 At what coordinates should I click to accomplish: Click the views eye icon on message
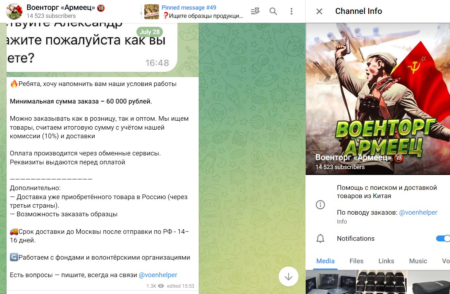tap(161, 286)
